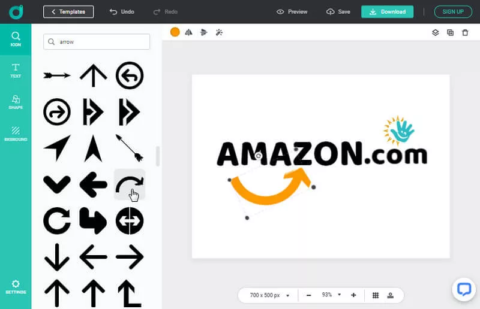This screenshot has height=309, width=480.
Task: Click the flip icon in toolbar
Action: pyautogui.click(x=188, y=32)
